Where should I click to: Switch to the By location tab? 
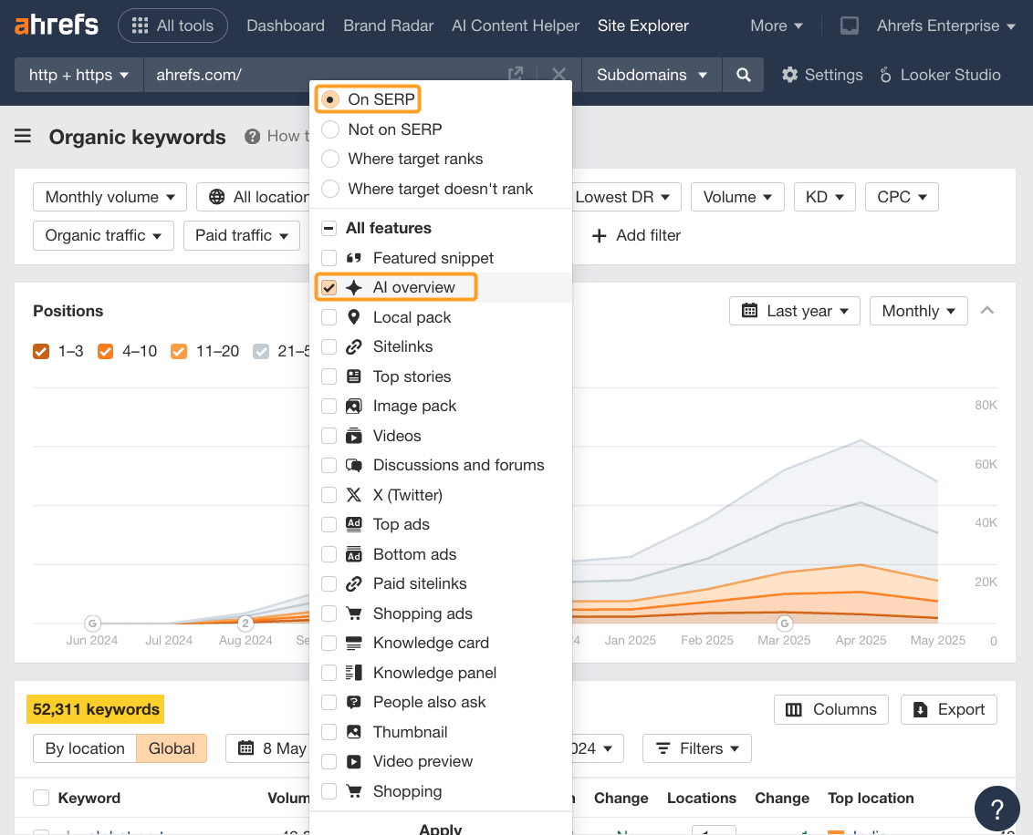pos(84,748)
